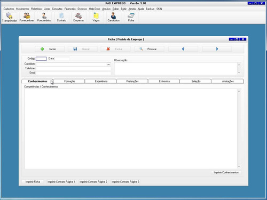Click the Imprimir Conhecimentos button
267x200 pixels.
coord(226,172)
